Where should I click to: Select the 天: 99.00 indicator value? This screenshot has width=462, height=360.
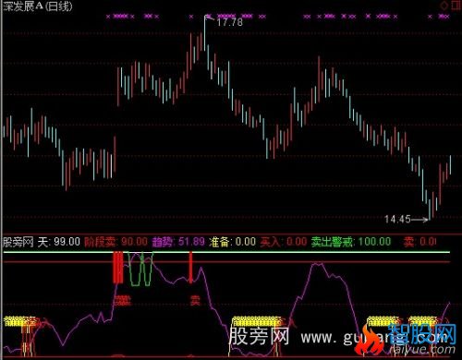click(59, 242)
